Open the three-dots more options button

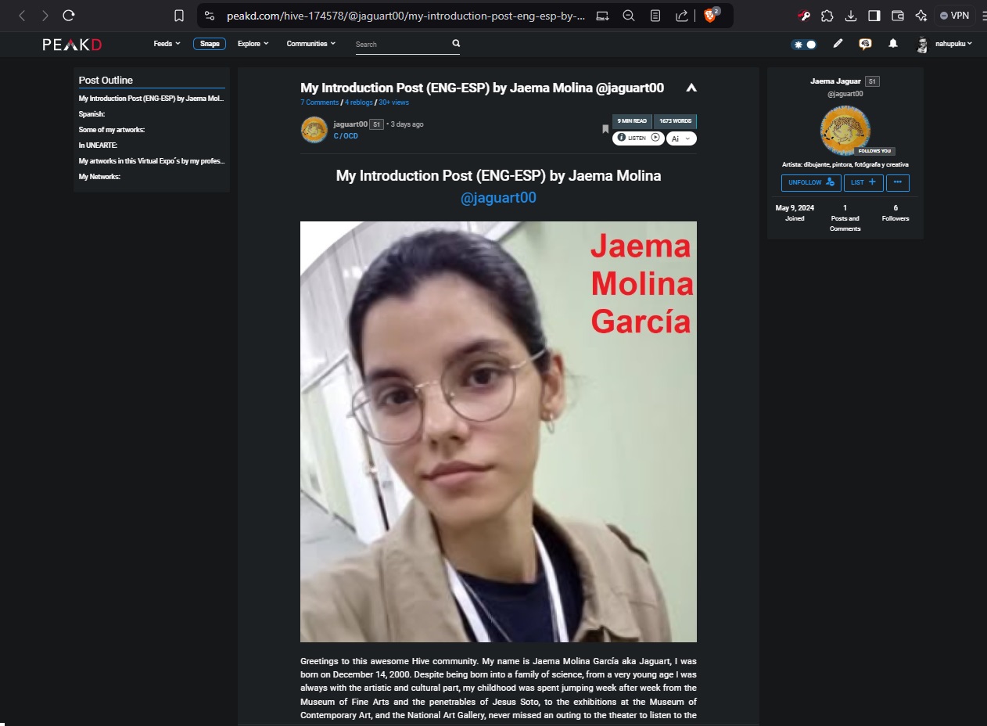[897, 182]
